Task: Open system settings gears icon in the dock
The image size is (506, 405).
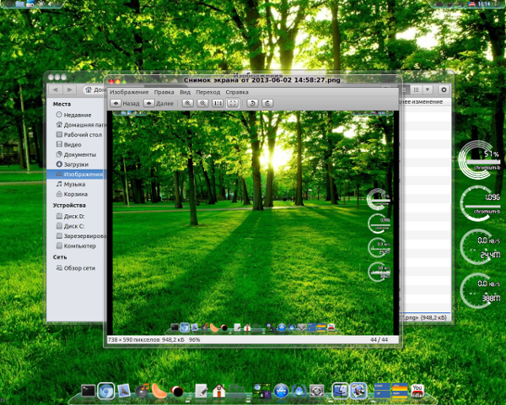Action: pos(316,391)
